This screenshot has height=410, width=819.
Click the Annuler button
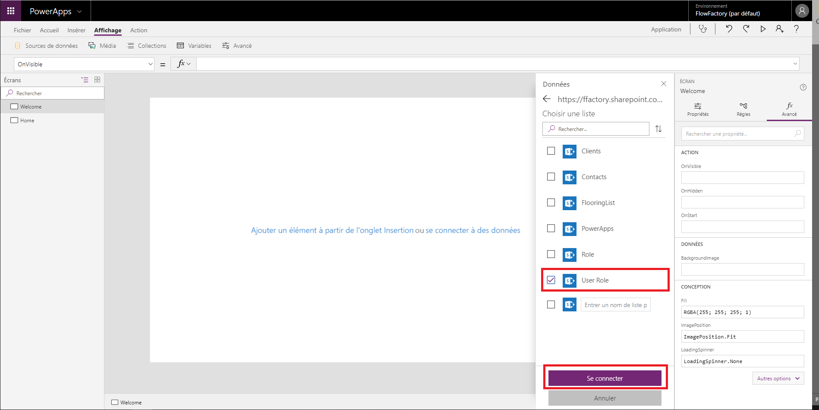(x=605, y=398)
